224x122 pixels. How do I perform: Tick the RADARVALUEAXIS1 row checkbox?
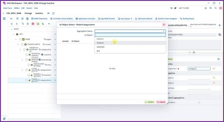[26, 54]
